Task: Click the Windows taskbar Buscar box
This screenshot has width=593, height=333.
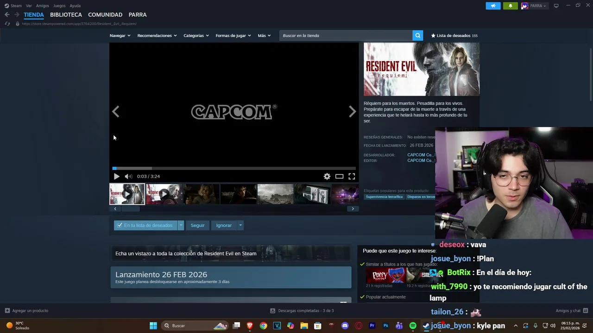Action: [195, 326]
